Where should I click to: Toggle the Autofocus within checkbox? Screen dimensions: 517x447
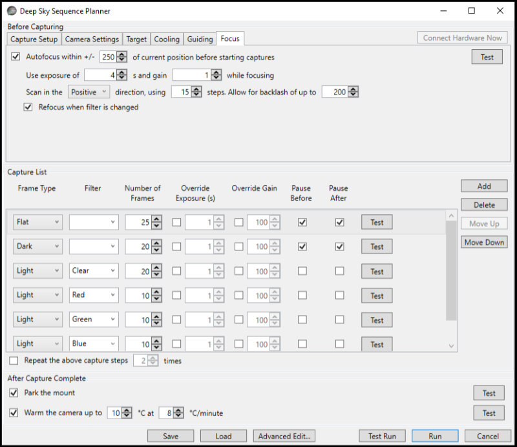click(x=16, y=56)
